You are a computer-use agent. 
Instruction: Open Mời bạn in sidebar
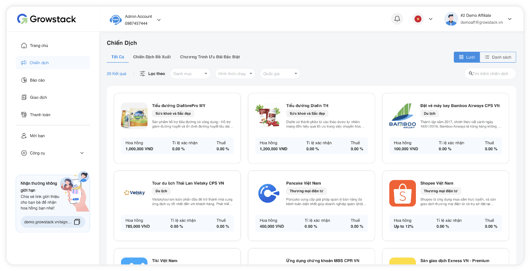click(x=53, y=135)
